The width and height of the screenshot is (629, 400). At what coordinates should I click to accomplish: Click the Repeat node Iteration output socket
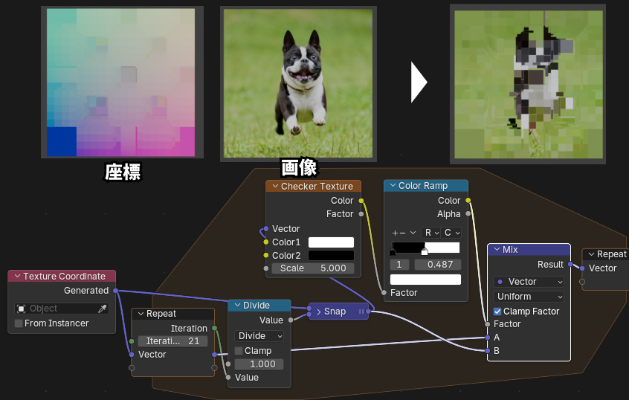pos(214,328)
